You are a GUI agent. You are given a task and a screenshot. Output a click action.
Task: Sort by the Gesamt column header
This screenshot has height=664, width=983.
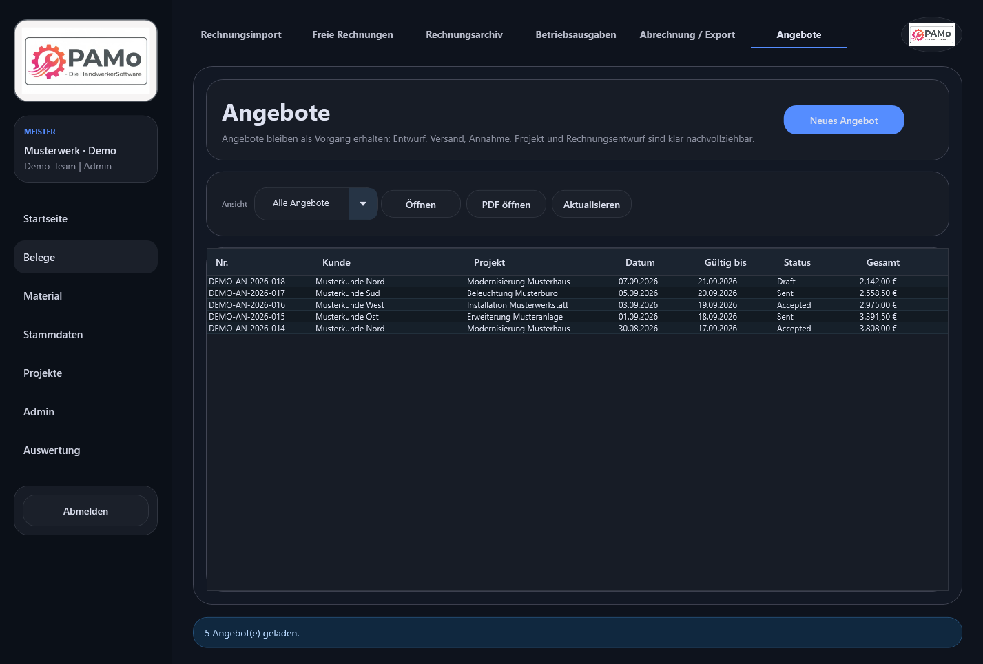[903, 262]
